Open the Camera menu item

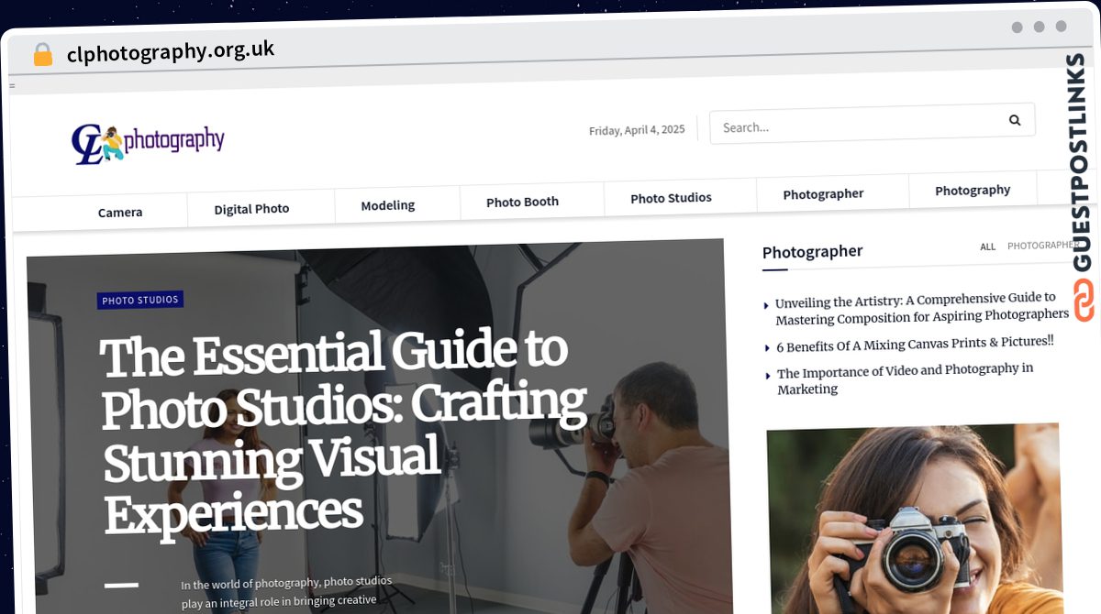pos(120,213)
